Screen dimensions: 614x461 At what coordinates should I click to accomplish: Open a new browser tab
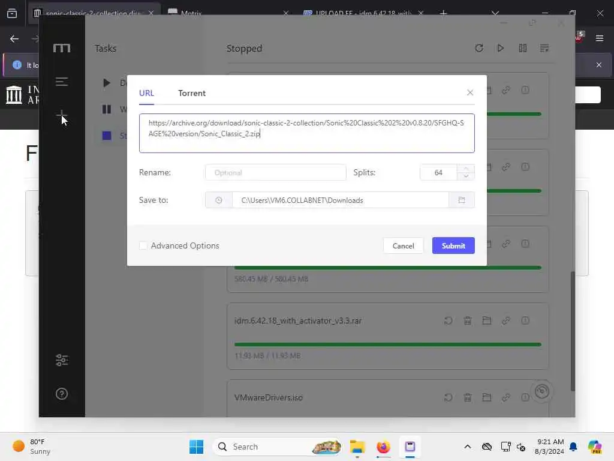pos(443,13)
